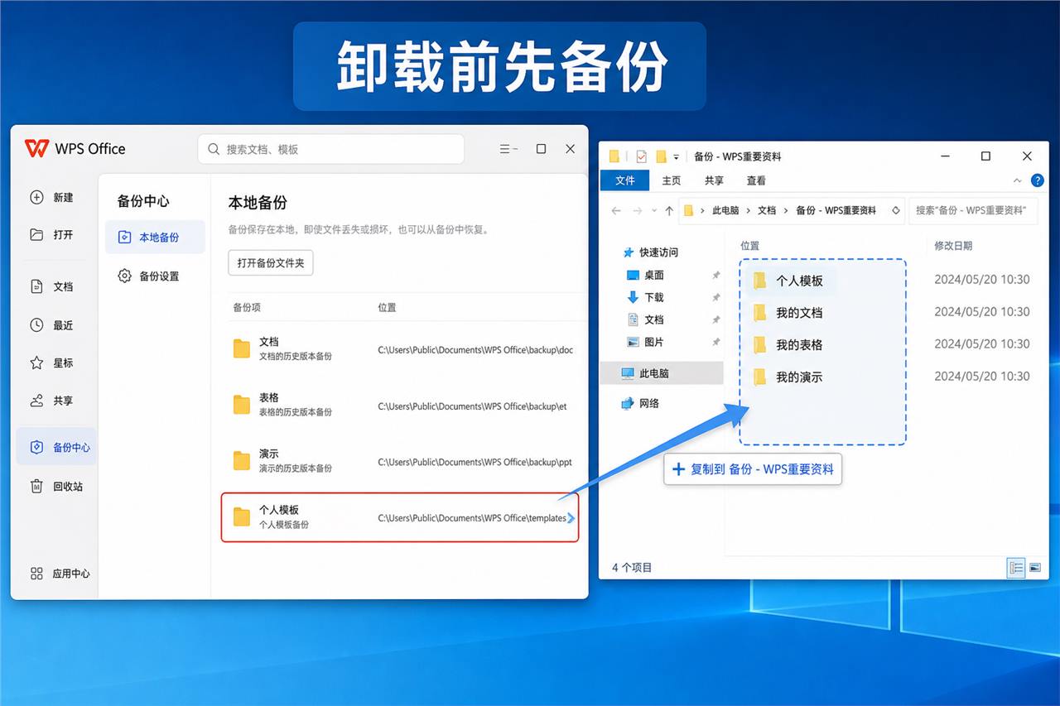Click the backup\doc path text
1060x706 pixels.
(475, 350)
